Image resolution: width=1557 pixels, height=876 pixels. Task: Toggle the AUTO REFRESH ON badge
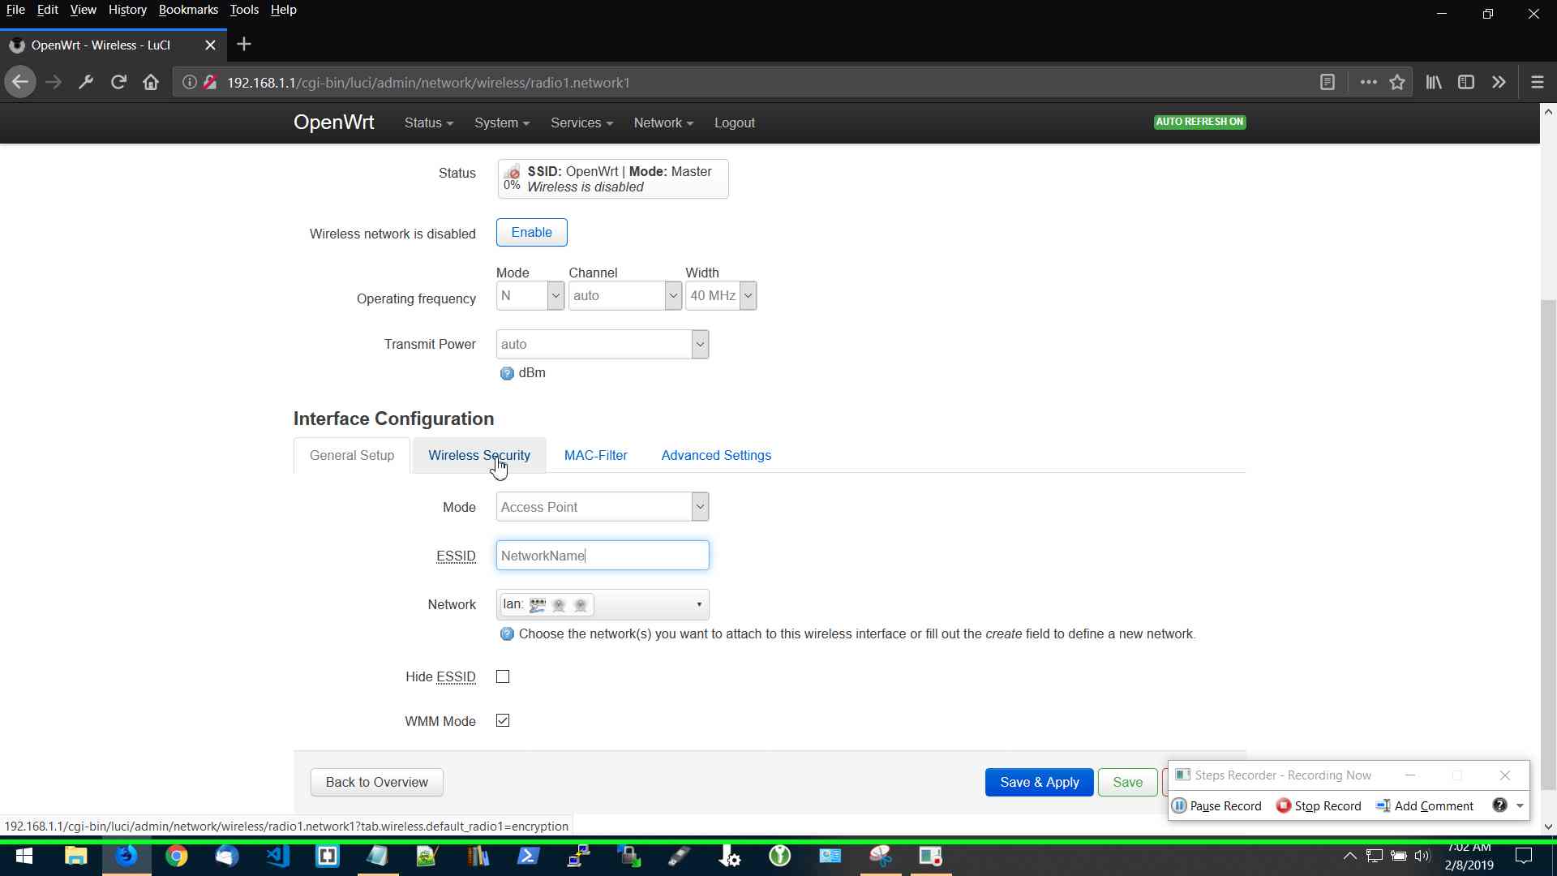1199,122
